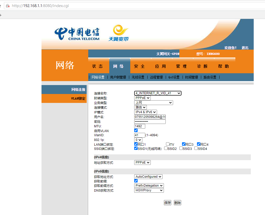Viewport: 265px width, 215px height.
Task: Click the 退出 logout link
Action: 245,48
